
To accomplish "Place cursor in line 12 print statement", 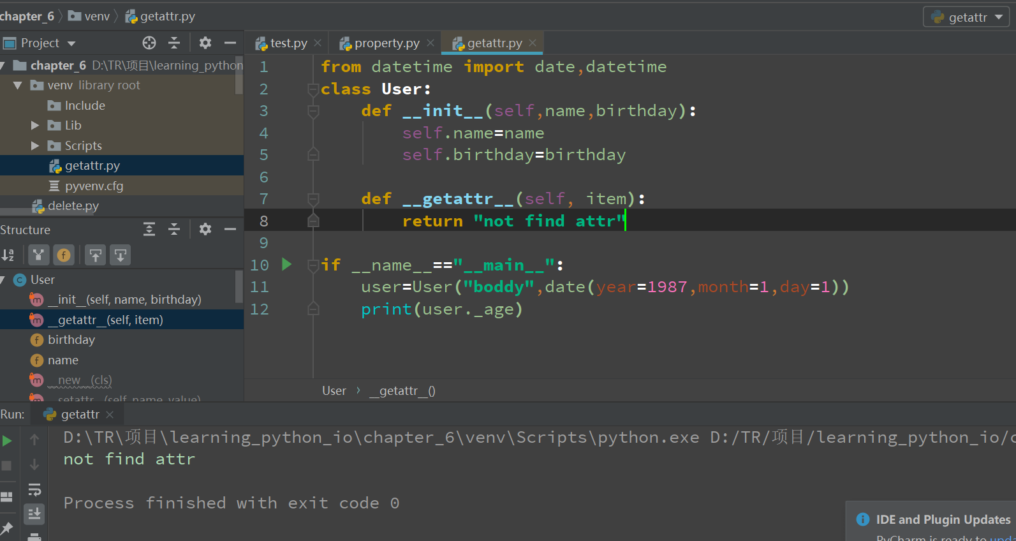I will coord(441,309).
